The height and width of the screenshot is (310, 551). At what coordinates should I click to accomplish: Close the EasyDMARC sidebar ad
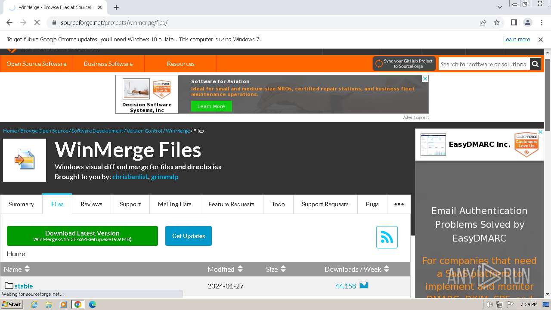click(x=541, y=132)
